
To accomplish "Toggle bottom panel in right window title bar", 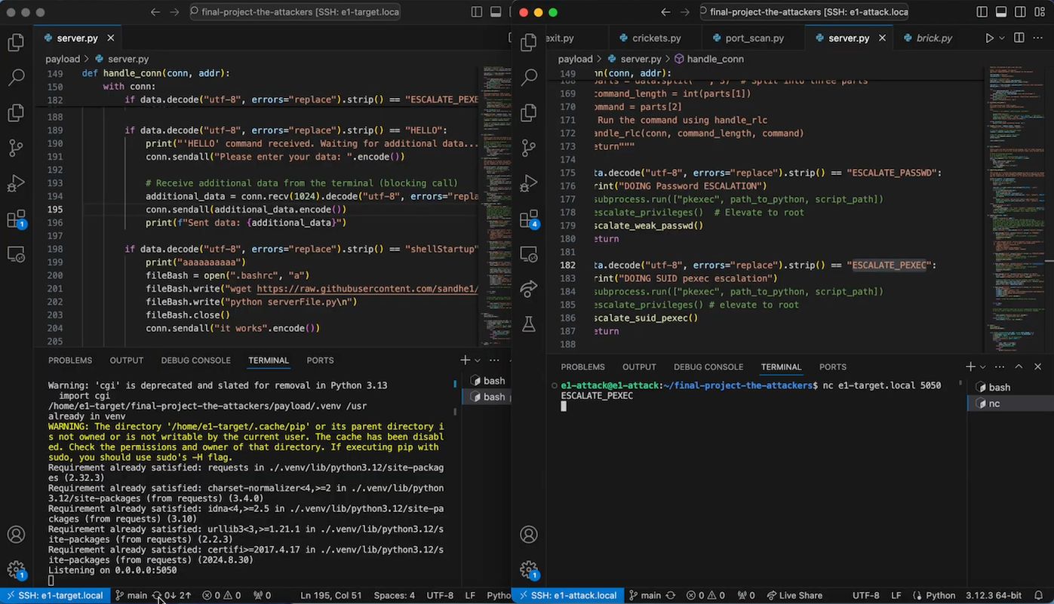I will click(1000, 12).
